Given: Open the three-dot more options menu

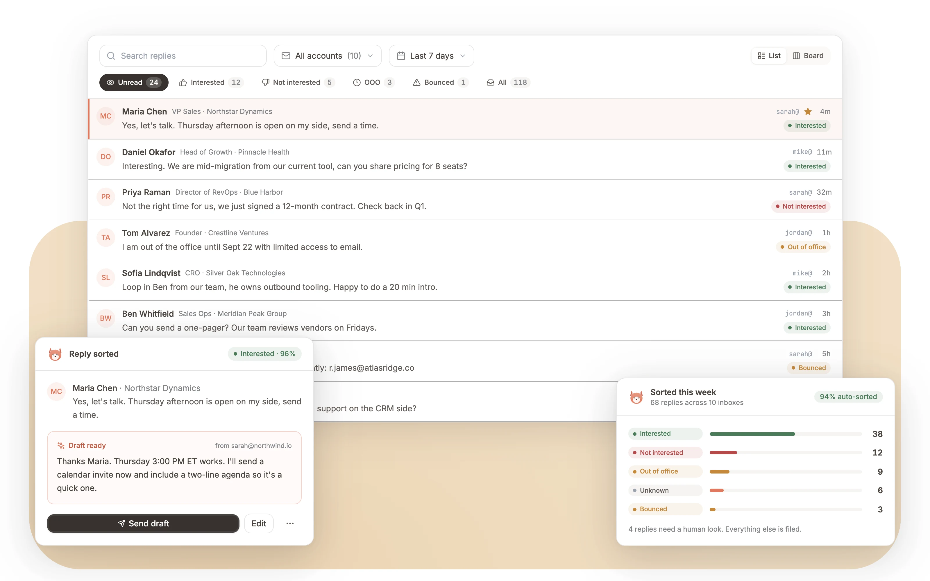Looking at the screenshot, I should pyautogui.click(x=290, y=523).
